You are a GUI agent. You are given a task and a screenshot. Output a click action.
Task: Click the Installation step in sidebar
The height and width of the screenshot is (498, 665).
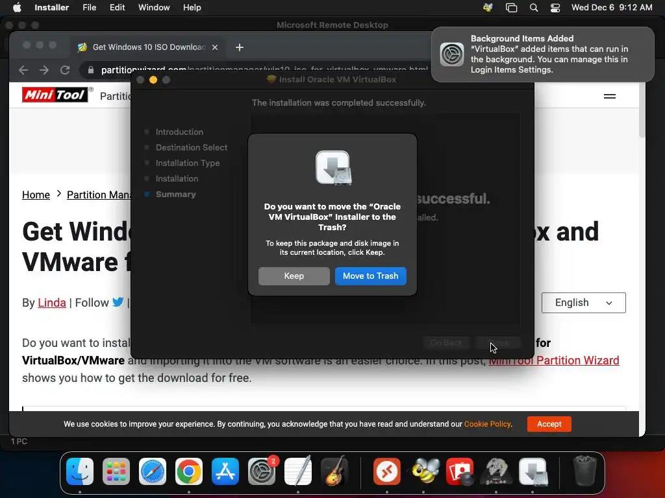coord(177,179)
